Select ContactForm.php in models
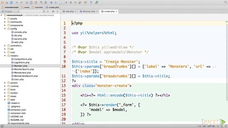The height and width of the screenshot is (128, 228). pyautogui.click(x=21, y=59)
